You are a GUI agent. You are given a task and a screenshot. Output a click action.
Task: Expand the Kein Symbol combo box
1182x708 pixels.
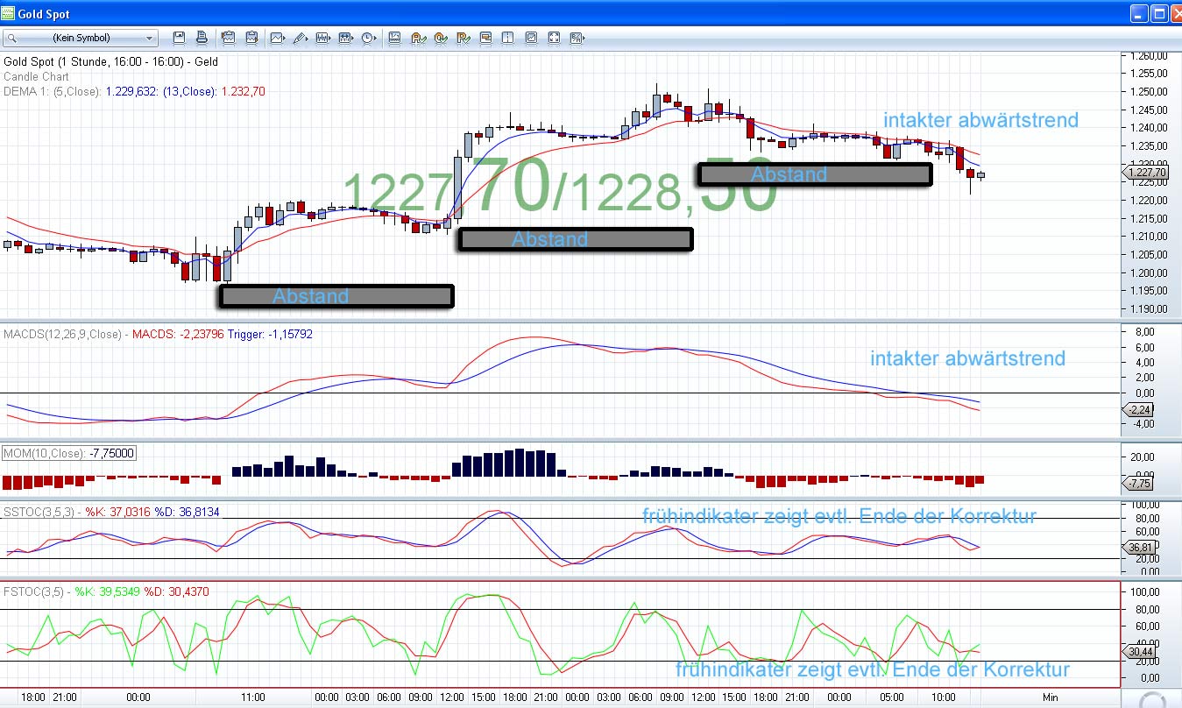pos(149,39)
